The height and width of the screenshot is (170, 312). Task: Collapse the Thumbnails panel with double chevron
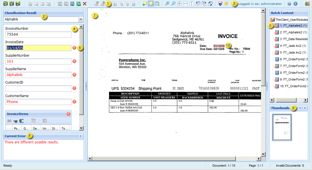click(x=300, y=108)
